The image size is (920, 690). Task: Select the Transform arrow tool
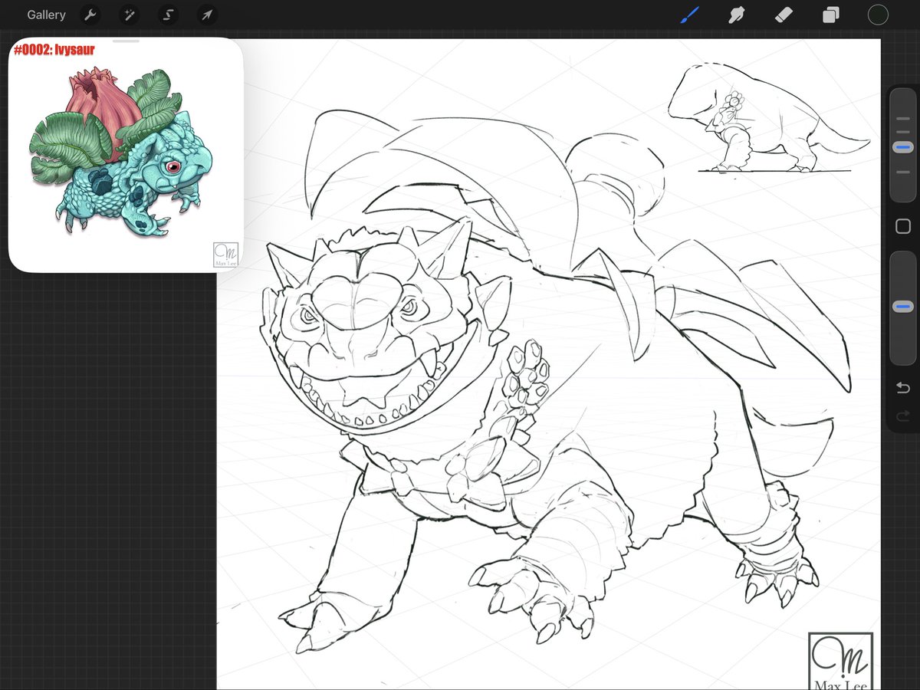coord(206,15)
